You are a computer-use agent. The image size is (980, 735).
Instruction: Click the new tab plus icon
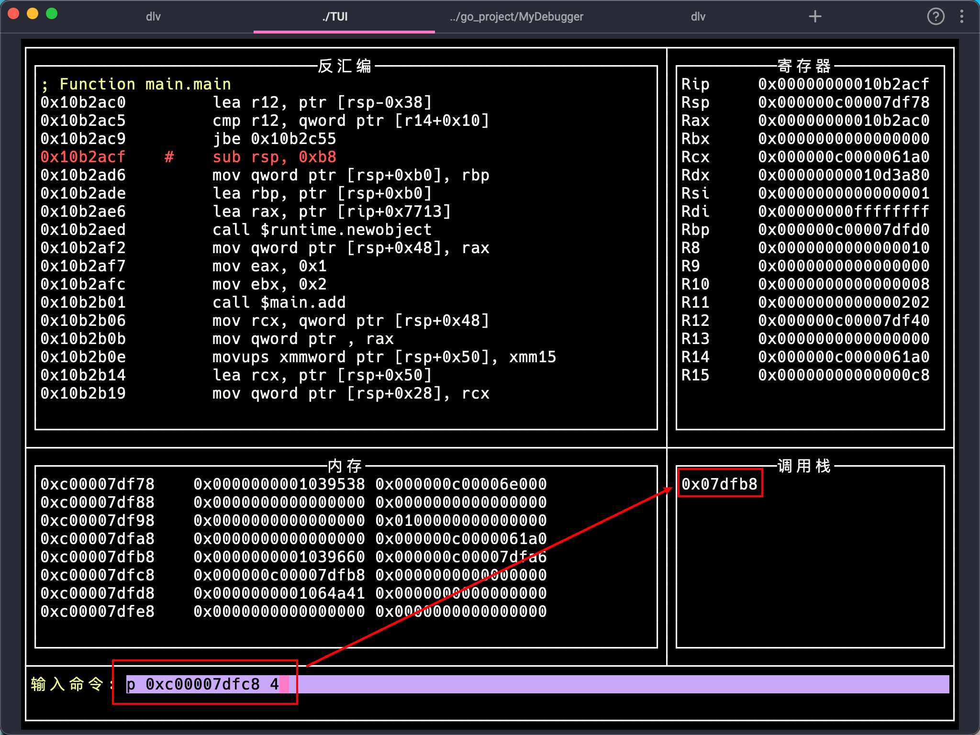click(815, 17)
